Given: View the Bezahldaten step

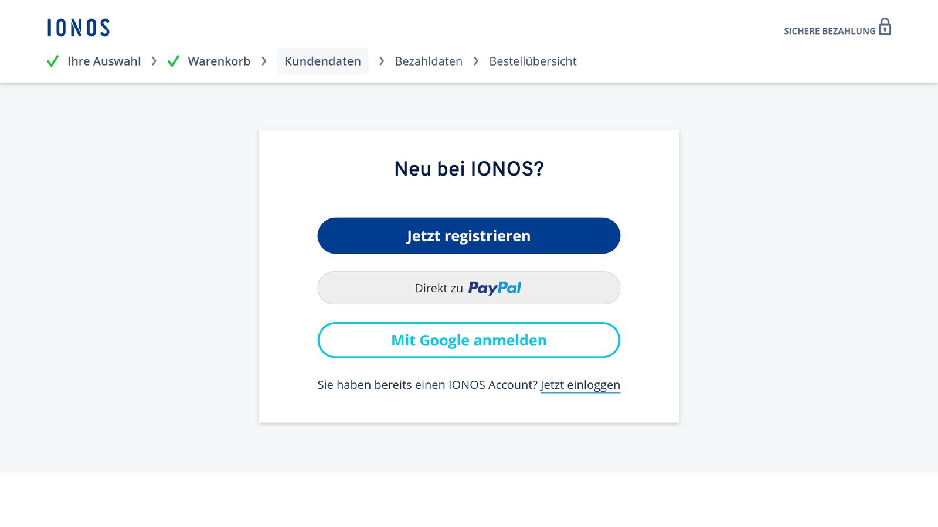Looking at the screenshot, I should [429, 61].
